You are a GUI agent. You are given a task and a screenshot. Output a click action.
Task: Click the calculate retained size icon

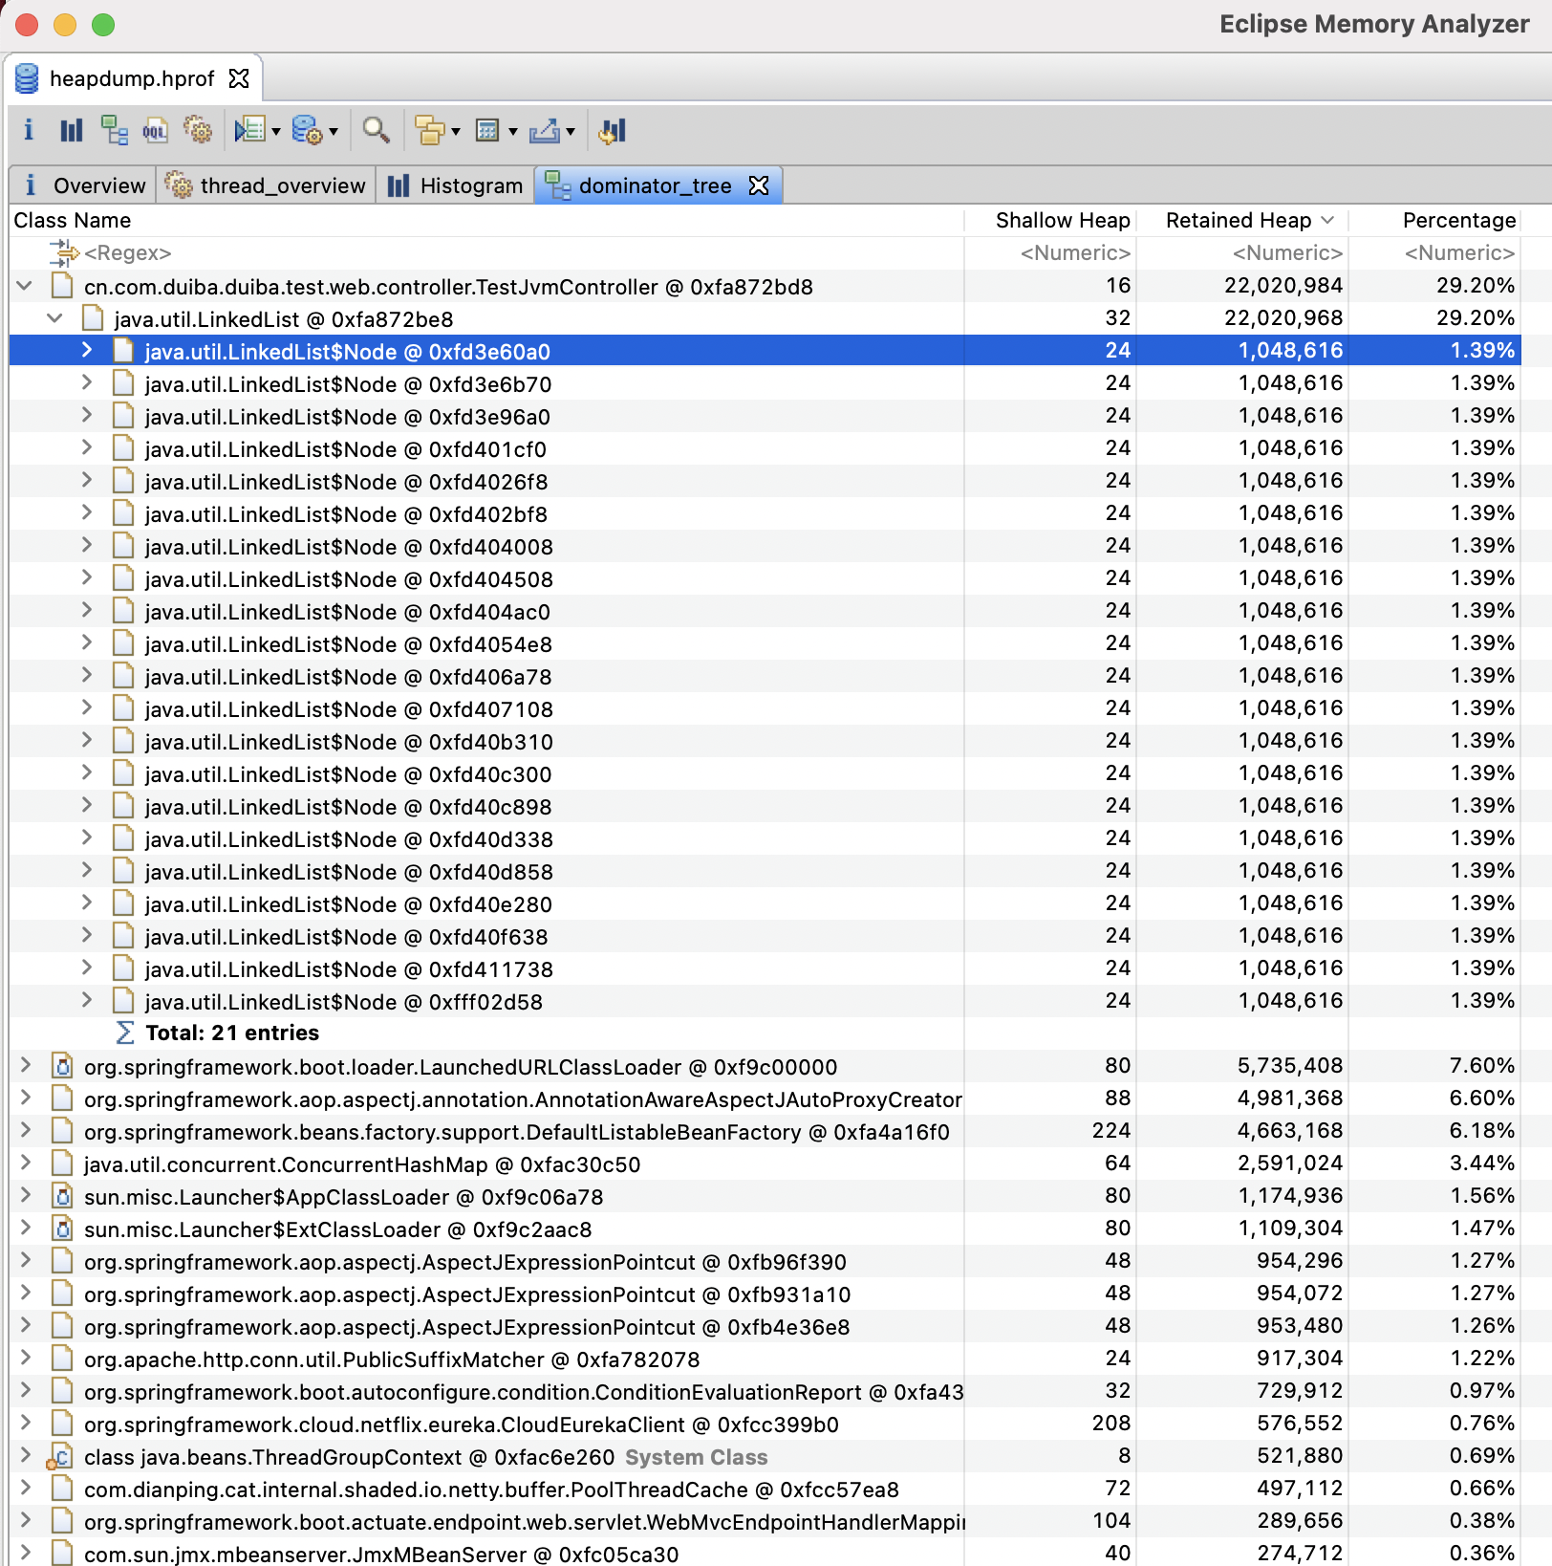(x=488, y=130)
